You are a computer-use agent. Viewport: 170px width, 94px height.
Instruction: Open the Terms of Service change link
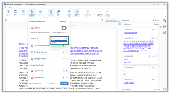pos(130,33)
